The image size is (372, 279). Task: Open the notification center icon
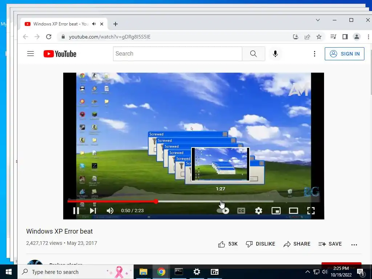coord(361,272)
